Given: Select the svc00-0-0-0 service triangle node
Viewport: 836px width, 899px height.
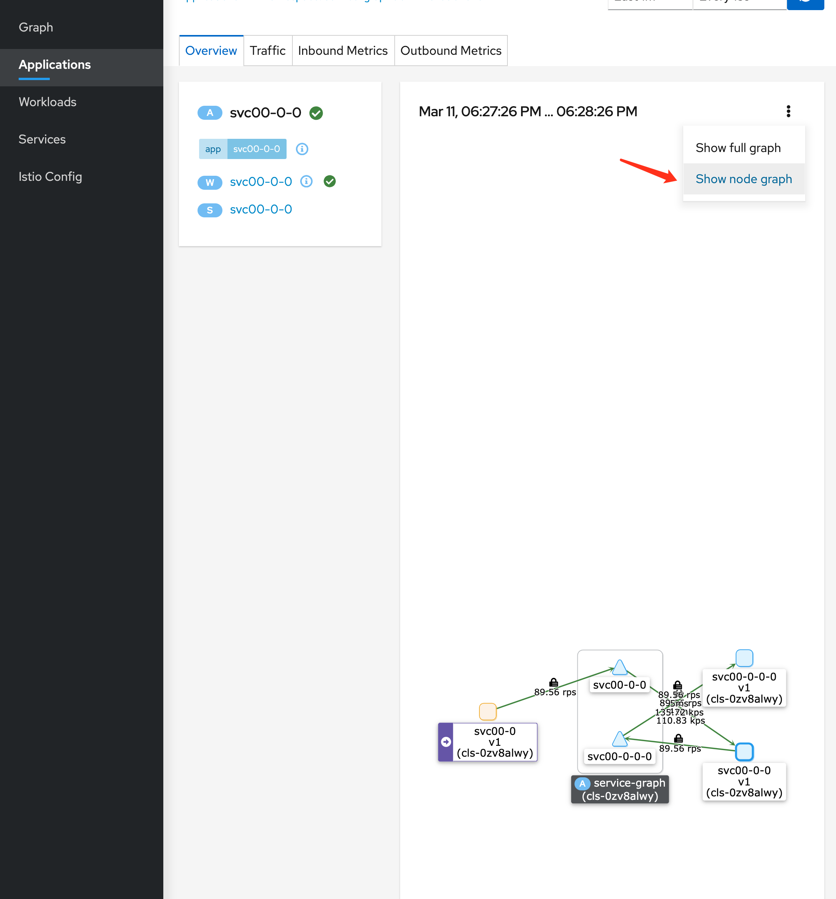Looking at the screenshot, I should click(619, 739).
